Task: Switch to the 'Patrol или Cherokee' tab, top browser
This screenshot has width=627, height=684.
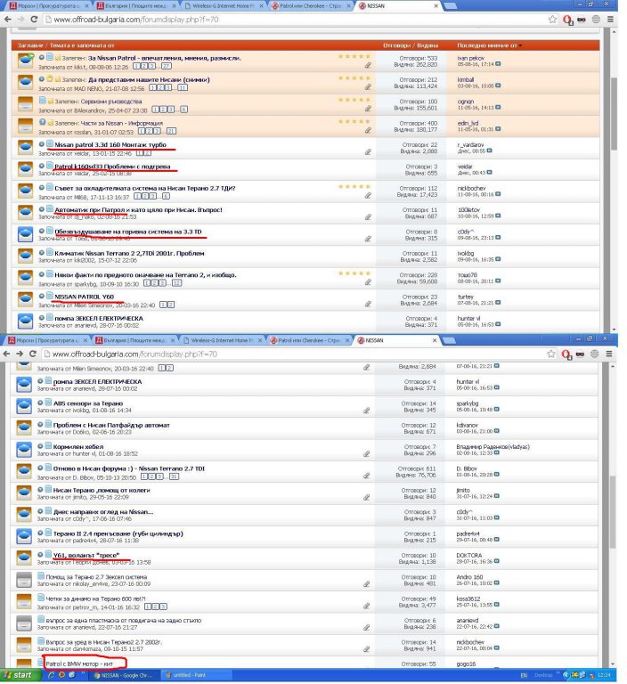Action: click(x=309, y=6)
